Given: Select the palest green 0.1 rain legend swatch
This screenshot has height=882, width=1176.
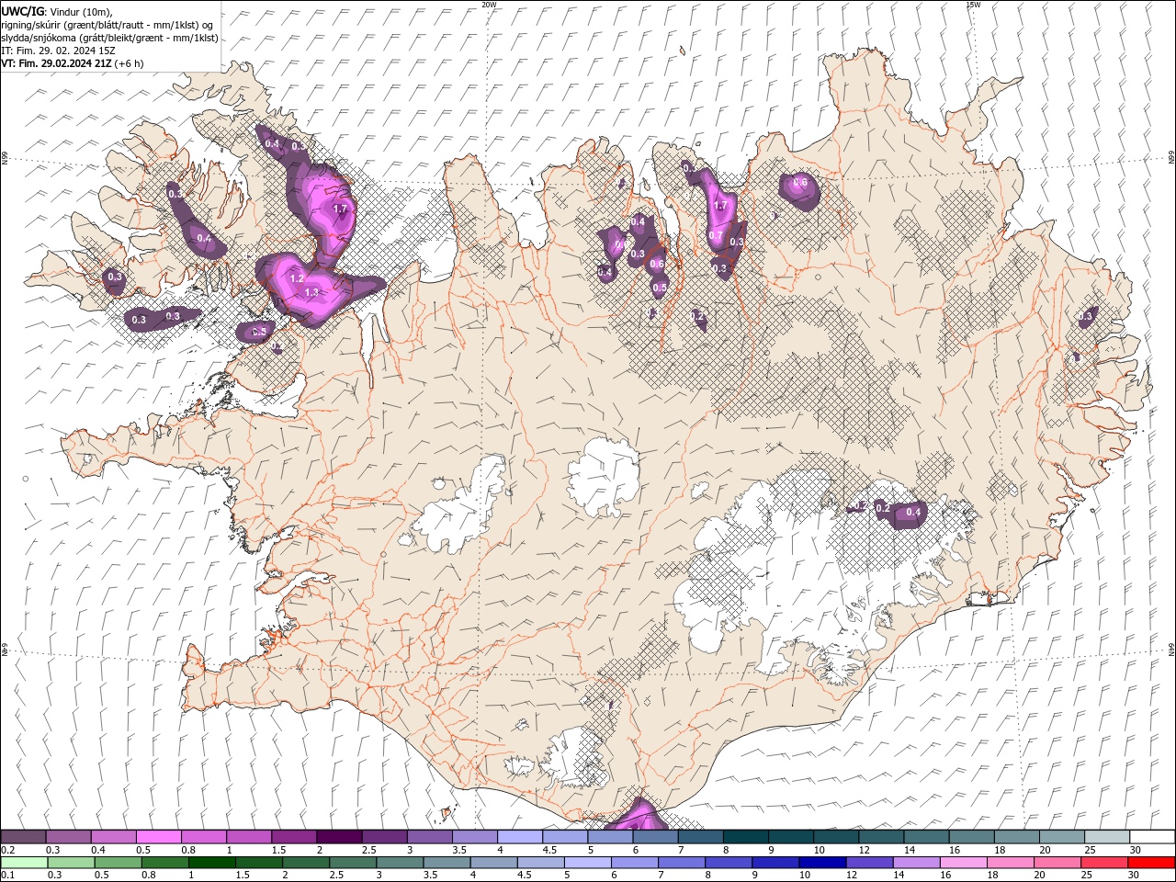Looking at the screenshot, I should (24, 863).
